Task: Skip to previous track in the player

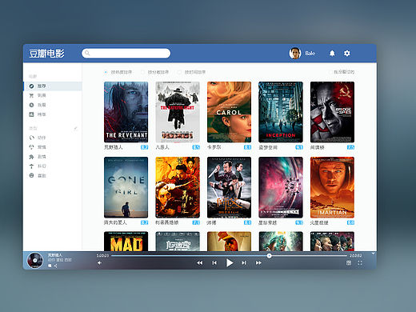Action: pyautogui.click(x=214, y=262)
